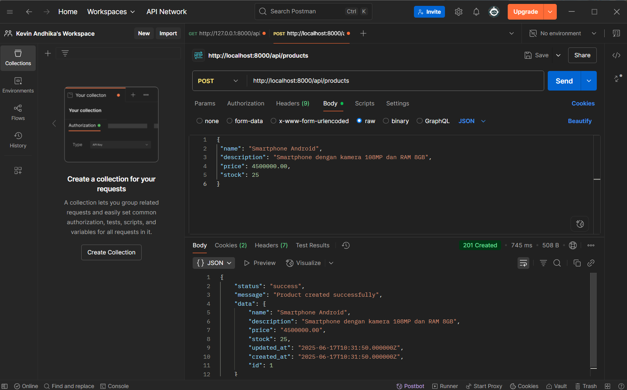Choose the GraphQL body radio button

419,121
